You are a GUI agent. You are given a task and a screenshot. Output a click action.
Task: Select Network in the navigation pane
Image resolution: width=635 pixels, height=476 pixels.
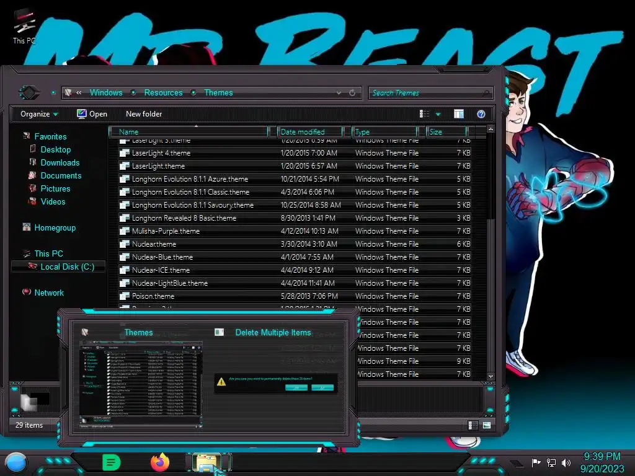pyautogui.click(x=48, y=293)
